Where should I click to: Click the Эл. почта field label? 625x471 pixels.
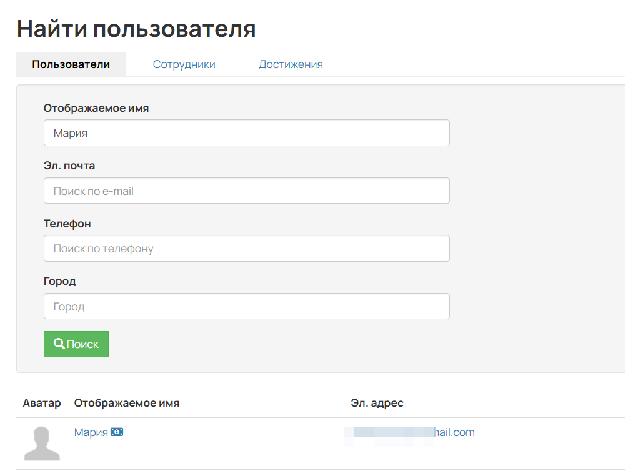point(69,165)
